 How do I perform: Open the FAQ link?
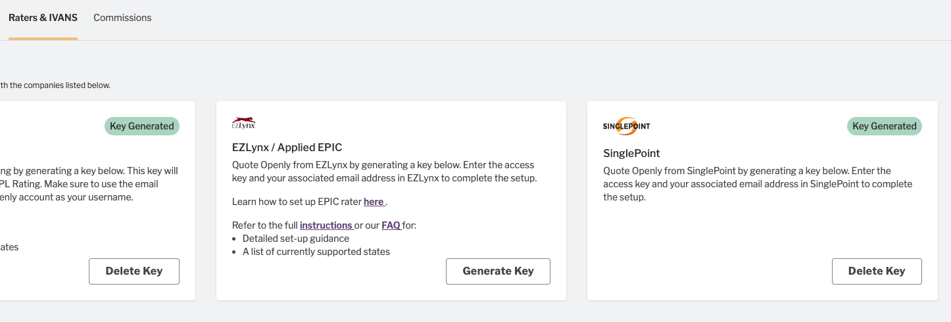(391, 225)
